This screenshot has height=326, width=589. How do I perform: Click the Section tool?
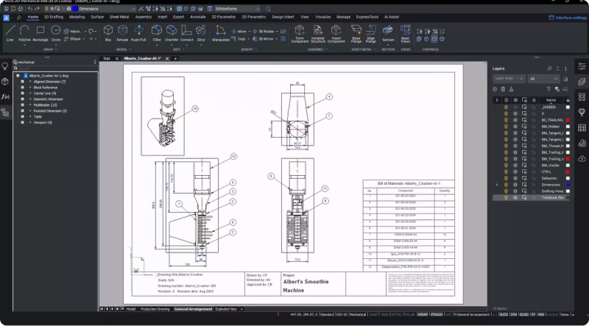[388, 33]
